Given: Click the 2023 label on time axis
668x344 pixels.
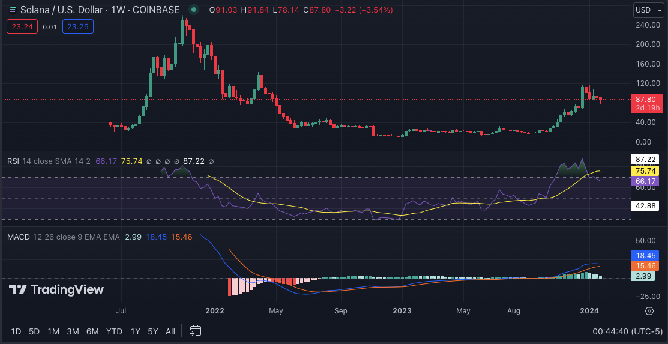Looking at the screenshot, I should tap(402, 310).
